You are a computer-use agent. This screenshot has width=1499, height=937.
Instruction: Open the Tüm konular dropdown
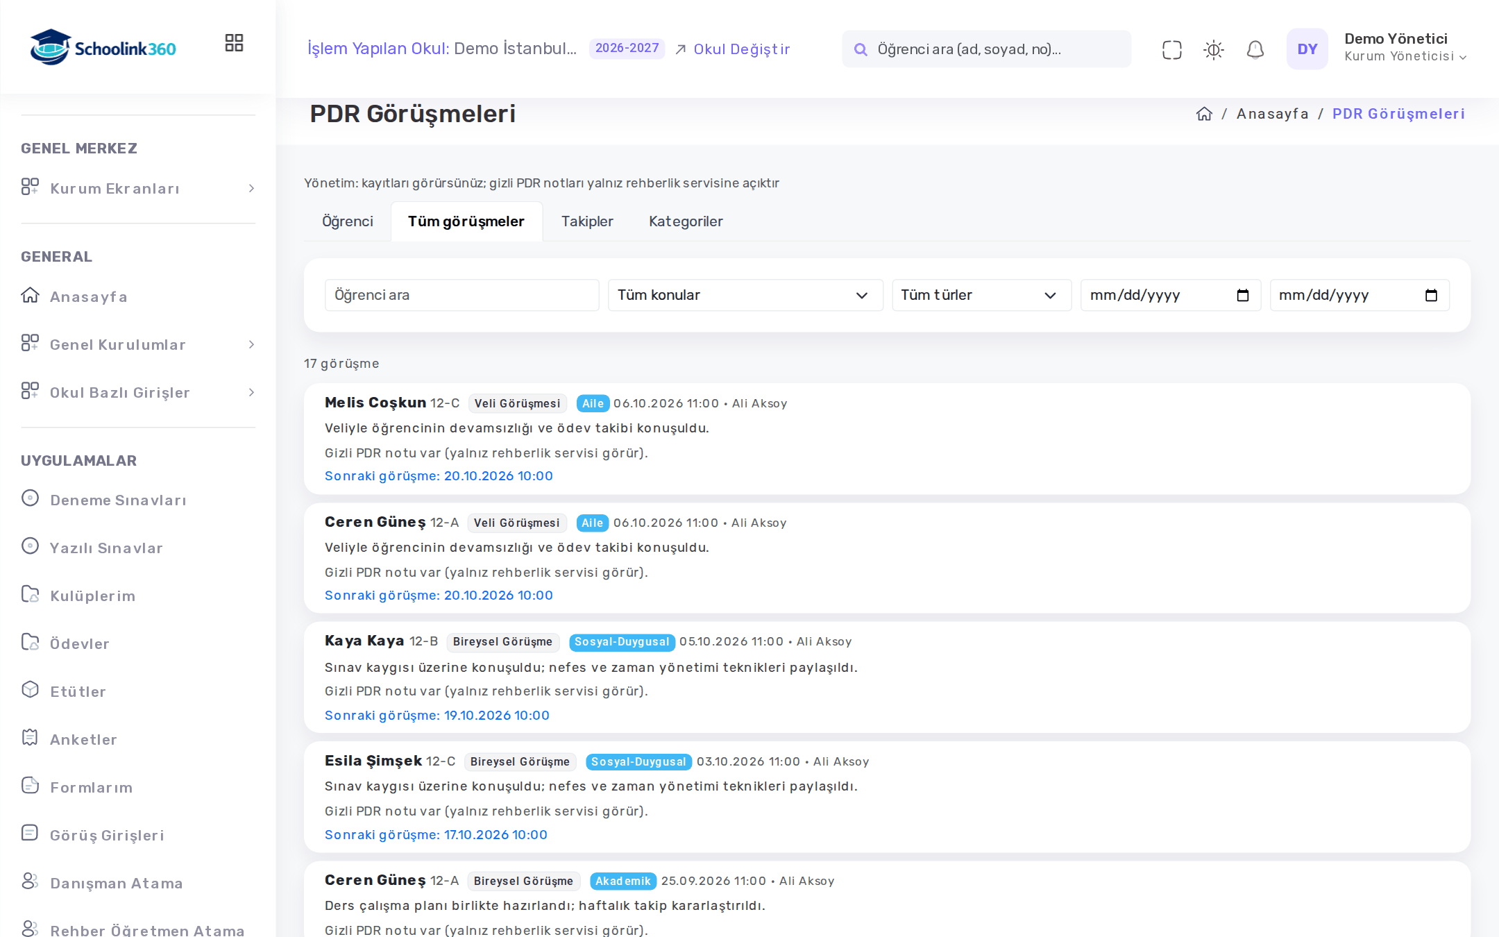745,295
